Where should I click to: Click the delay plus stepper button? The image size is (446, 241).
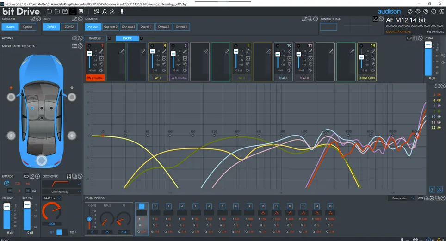(28, 191)
